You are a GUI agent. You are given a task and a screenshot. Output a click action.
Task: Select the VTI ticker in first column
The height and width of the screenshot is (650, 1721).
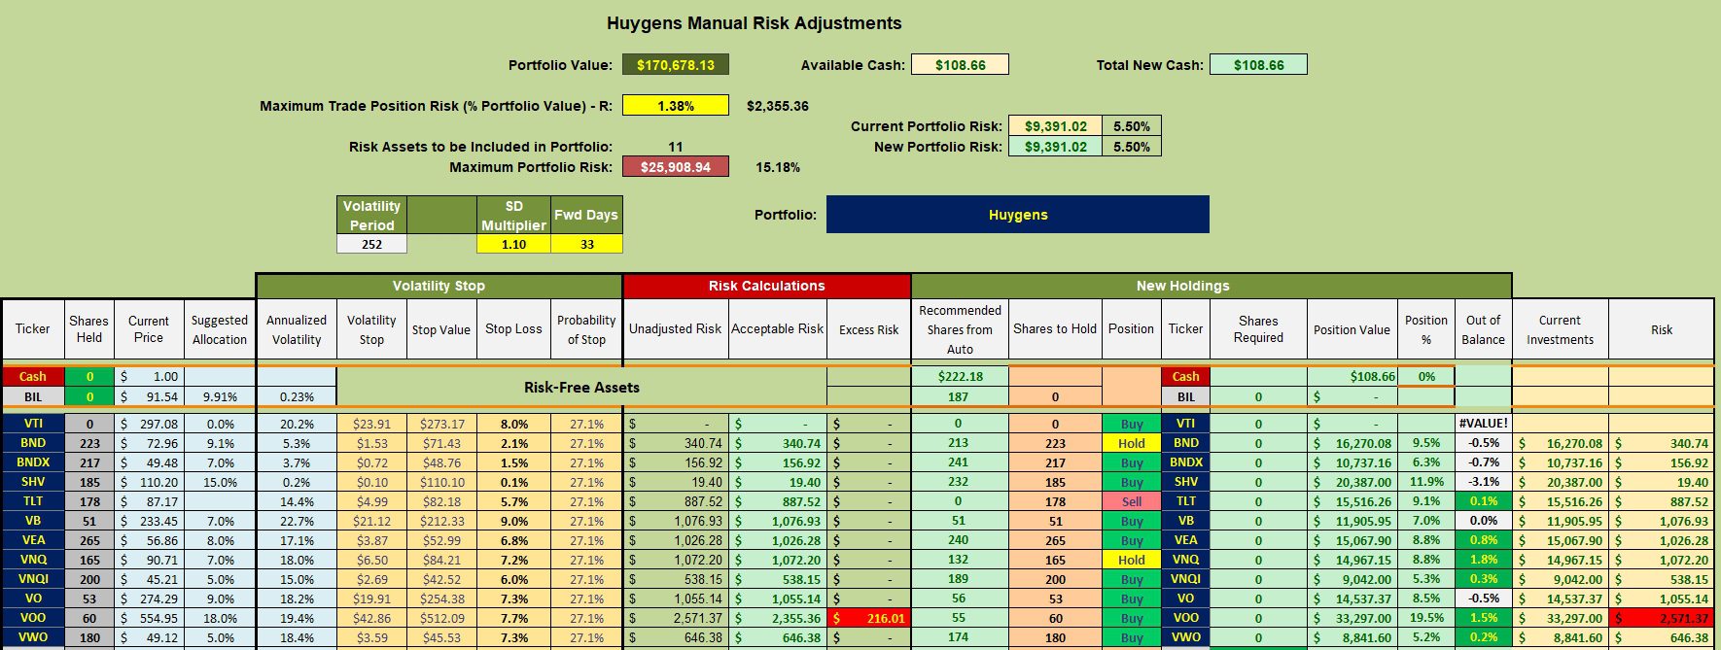(32, 424)
